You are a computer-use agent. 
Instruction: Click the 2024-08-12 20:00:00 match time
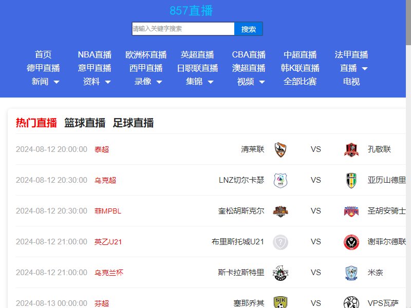pos(51,149)
